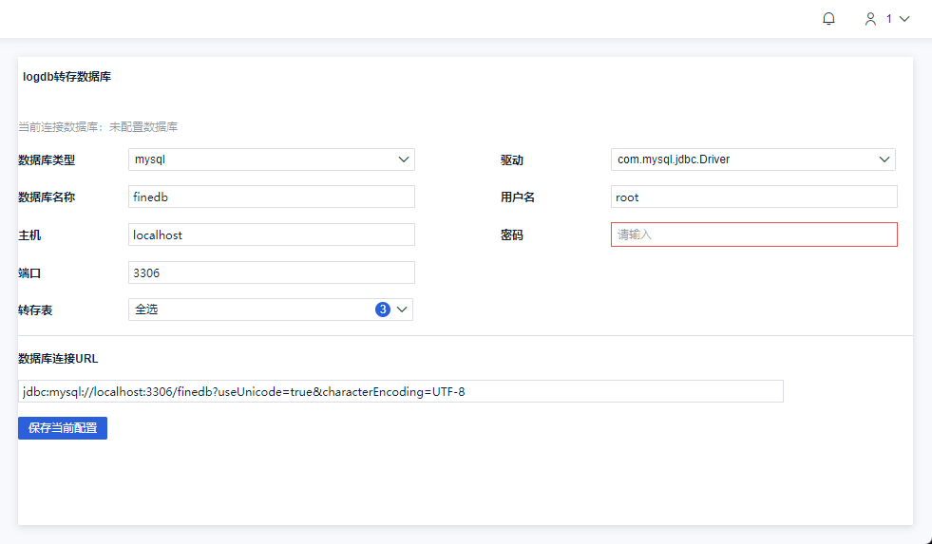Click the 密码 label
This screenshot has height=544, width=932.
coord(512,235)
